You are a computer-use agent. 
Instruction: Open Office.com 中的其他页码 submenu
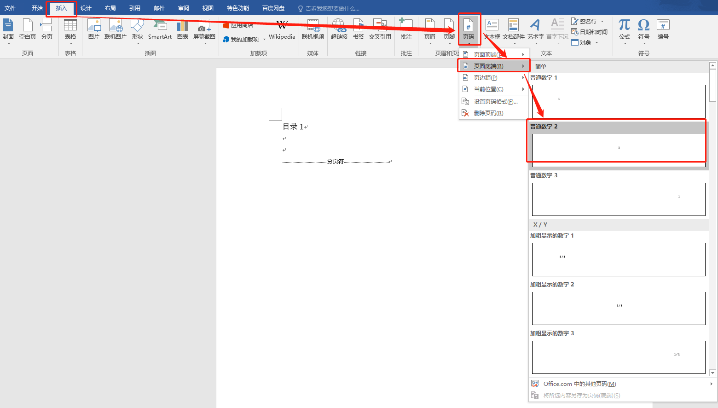click(x=622, y=384)
